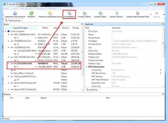Click the Обновить refresh icon
168x123 pixels.
[x=31, y=13]
